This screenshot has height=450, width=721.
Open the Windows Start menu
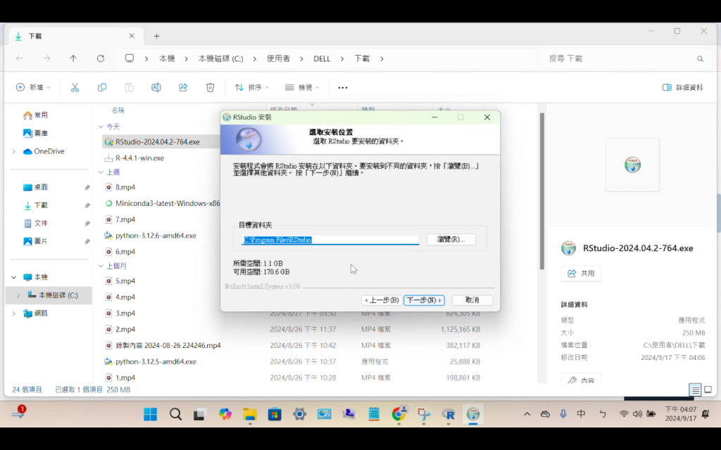(150, 414)
